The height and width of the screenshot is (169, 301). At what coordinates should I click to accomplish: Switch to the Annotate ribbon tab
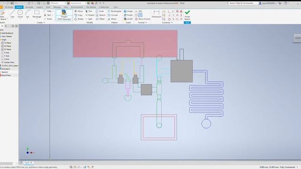(x=29, y=7)
